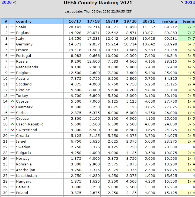Select the 'Cyprus' country cell
Screen dimensions: 195x197
coord(39,101)
